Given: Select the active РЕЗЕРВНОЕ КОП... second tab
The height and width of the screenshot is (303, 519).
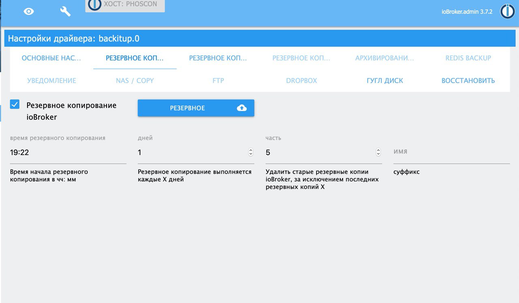Looking at the screenshot, I should 135,58.
